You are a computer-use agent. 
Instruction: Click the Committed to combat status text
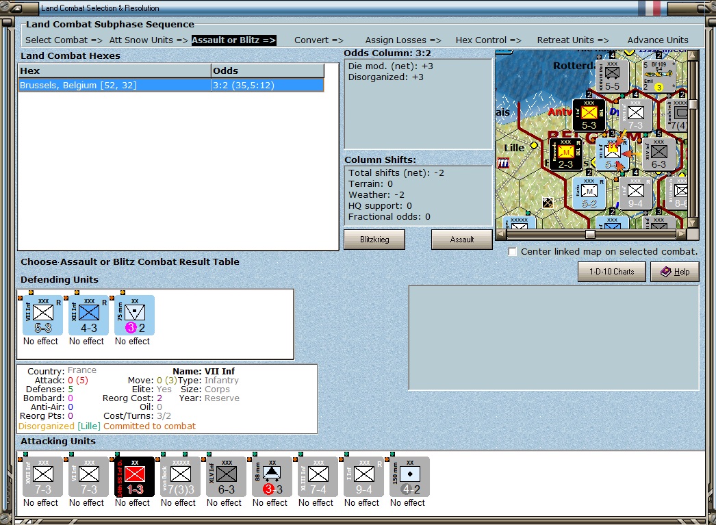click(149, 426)
